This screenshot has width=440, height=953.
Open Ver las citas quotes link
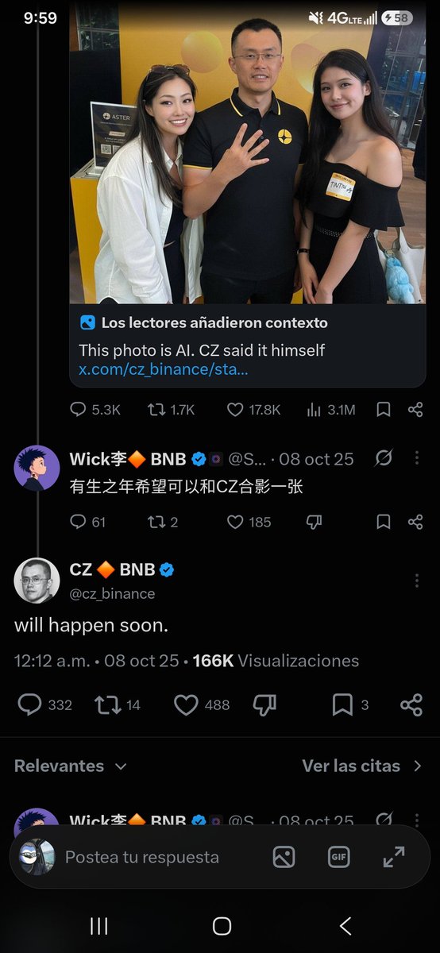pos(363,766)
